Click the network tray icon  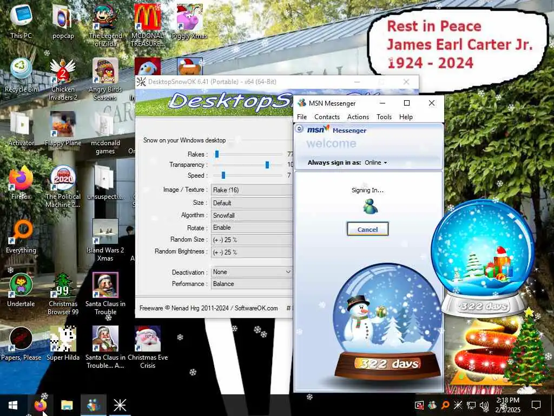point(471,405)
